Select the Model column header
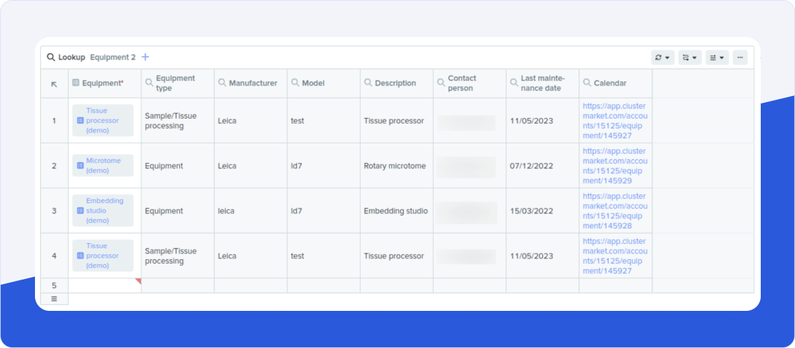The image size is (795, 348). point(324,83)
